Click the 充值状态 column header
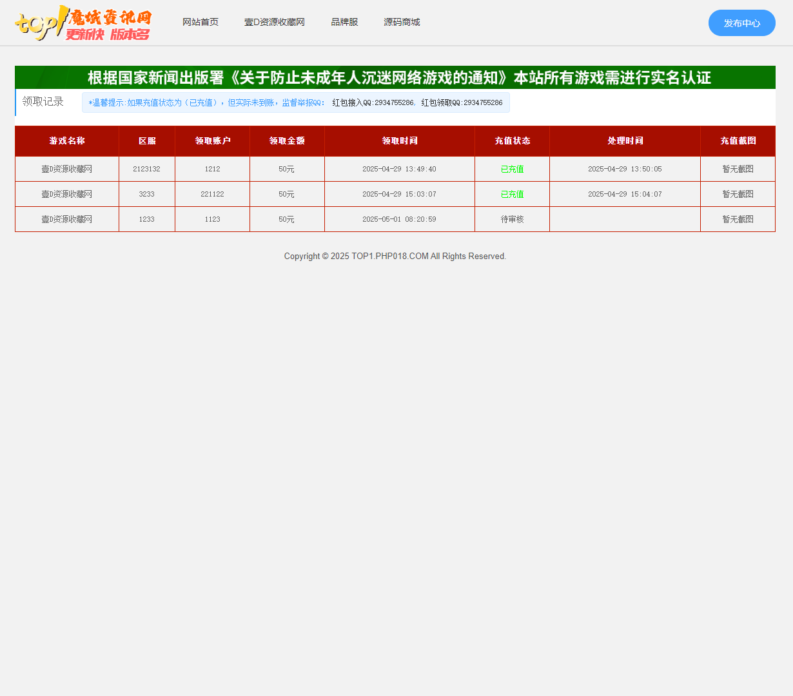793x696 pixels. click(513, 141)
